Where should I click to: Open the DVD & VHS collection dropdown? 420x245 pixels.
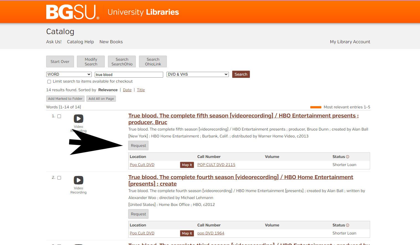[x=197, y=75]
